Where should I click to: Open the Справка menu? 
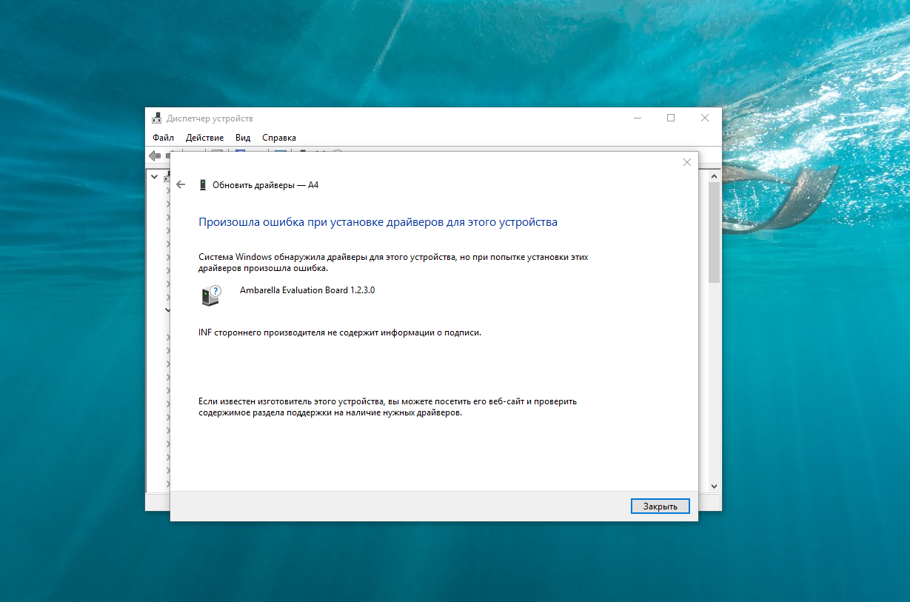coord(278,138)
